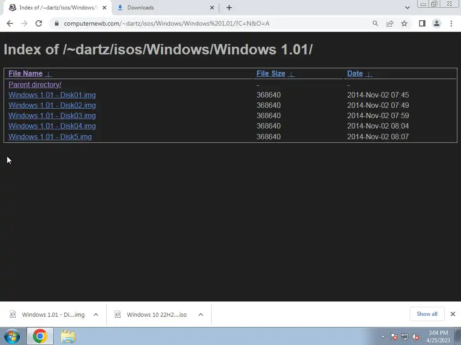This screenshot has height=345, width=461.
Task: Close the downloads shelf
Action: tap(453, 314)
